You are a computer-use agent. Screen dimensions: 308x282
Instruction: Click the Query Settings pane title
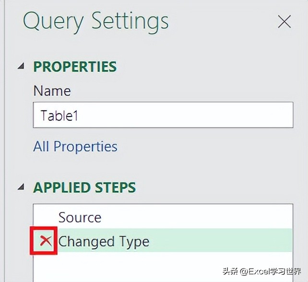[x=95, y=22]
